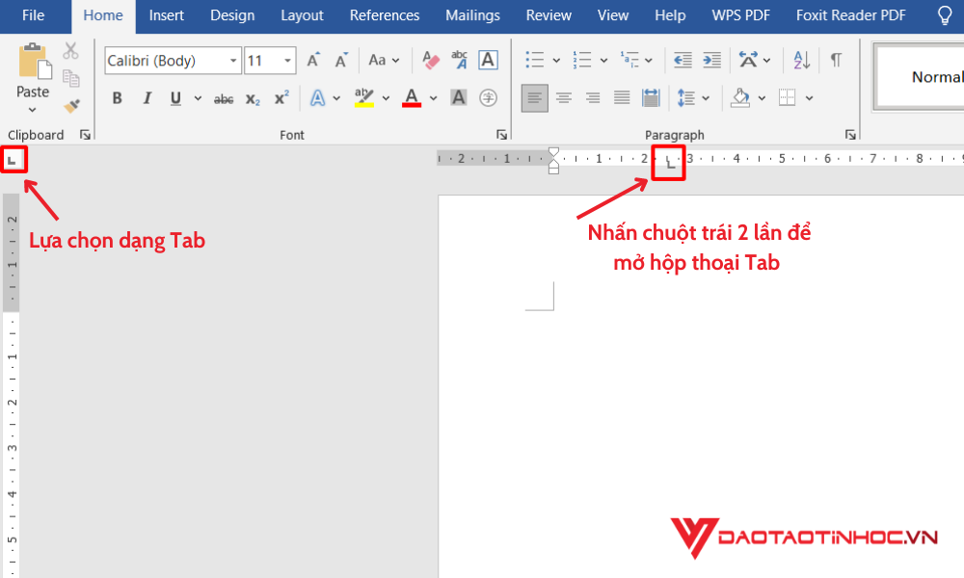
Task: Open the Mailings tab
Action: point(472,15)
